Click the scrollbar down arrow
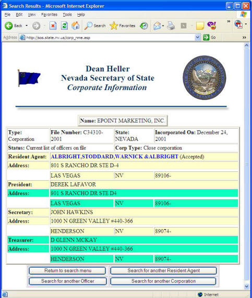The width and height of the screenshot is (252, 298). (246, 286)
